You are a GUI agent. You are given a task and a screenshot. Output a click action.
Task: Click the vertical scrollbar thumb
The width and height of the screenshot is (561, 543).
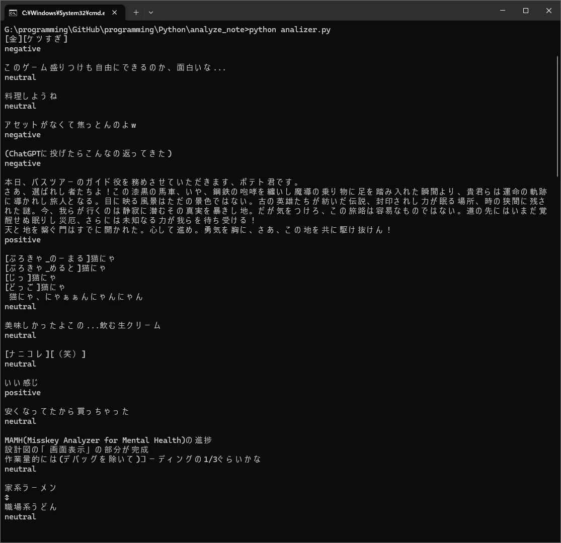click(x=557, y=116)
